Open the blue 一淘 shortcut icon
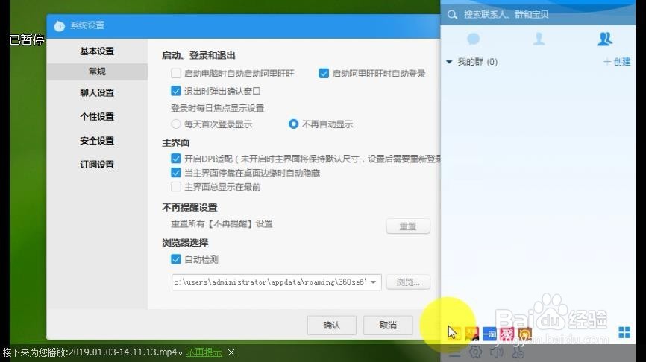The image size is (646, 362). pos(489,334)
